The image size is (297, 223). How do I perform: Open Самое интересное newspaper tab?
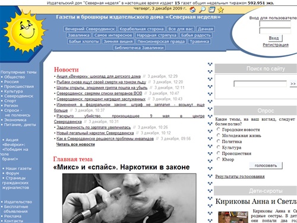click(x=113, y=35)
